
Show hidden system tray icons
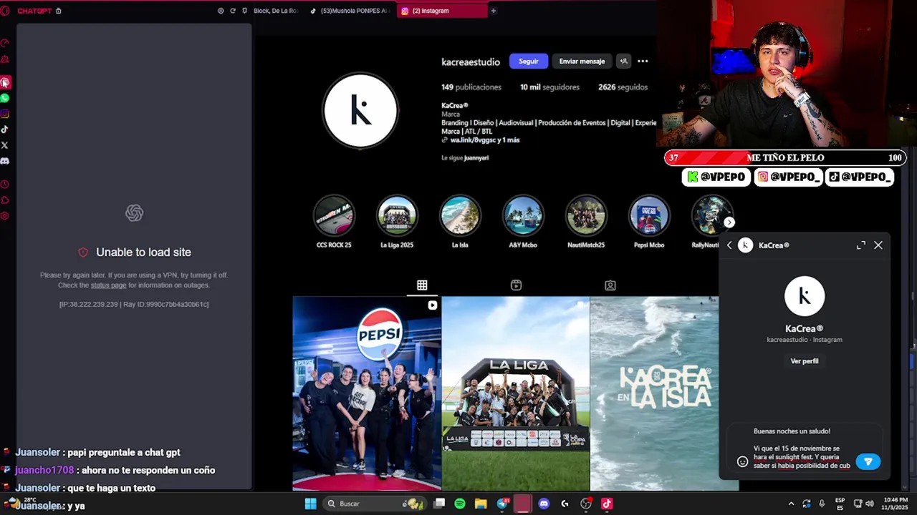(791, 504)
